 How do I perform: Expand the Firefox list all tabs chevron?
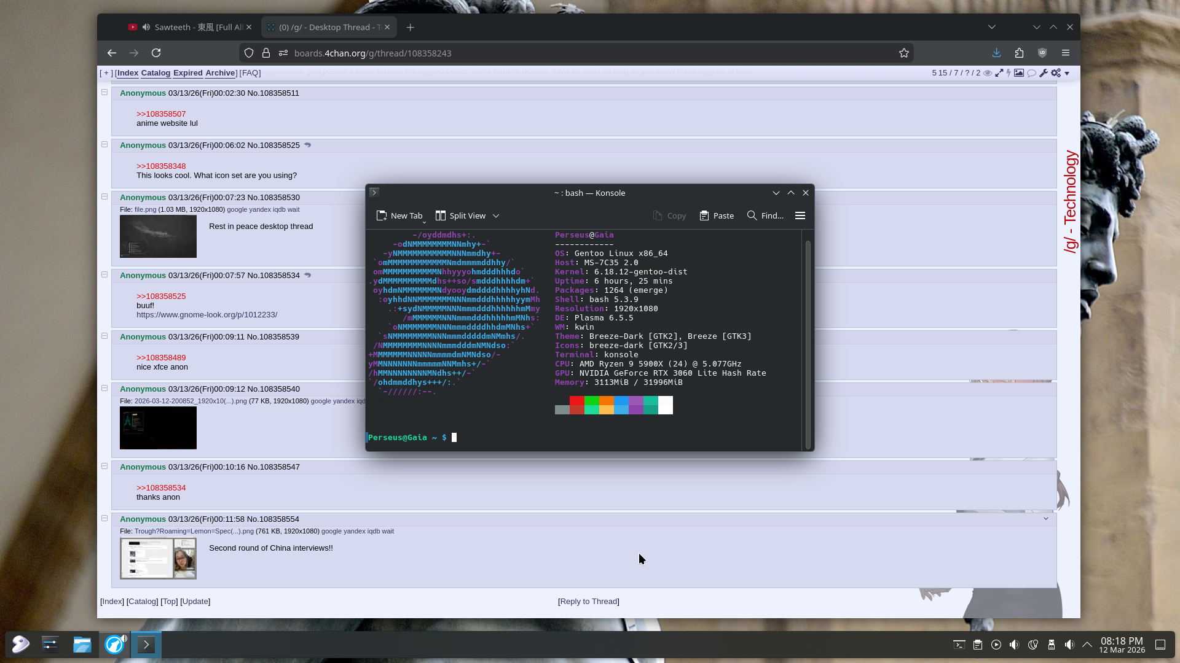coord(991,27)
